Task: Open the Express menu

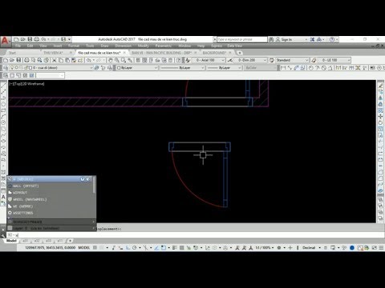Action: tap(217, 46)
